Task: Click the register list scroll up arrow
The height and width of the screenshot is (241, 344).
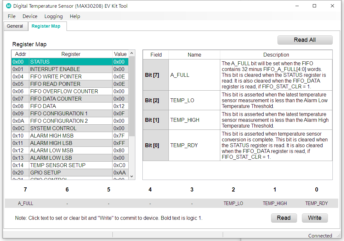Action: coord(131,53)
